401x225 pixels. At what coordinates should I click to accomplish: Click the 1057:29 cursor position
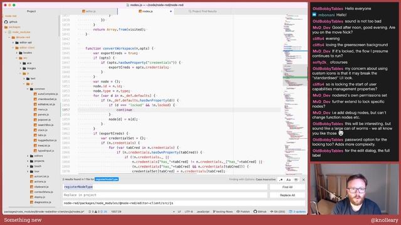point(116,211)
